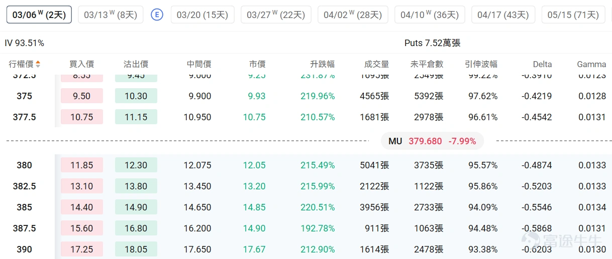Choose the 03/27 (22天) expiry tab

pos(276,15)
